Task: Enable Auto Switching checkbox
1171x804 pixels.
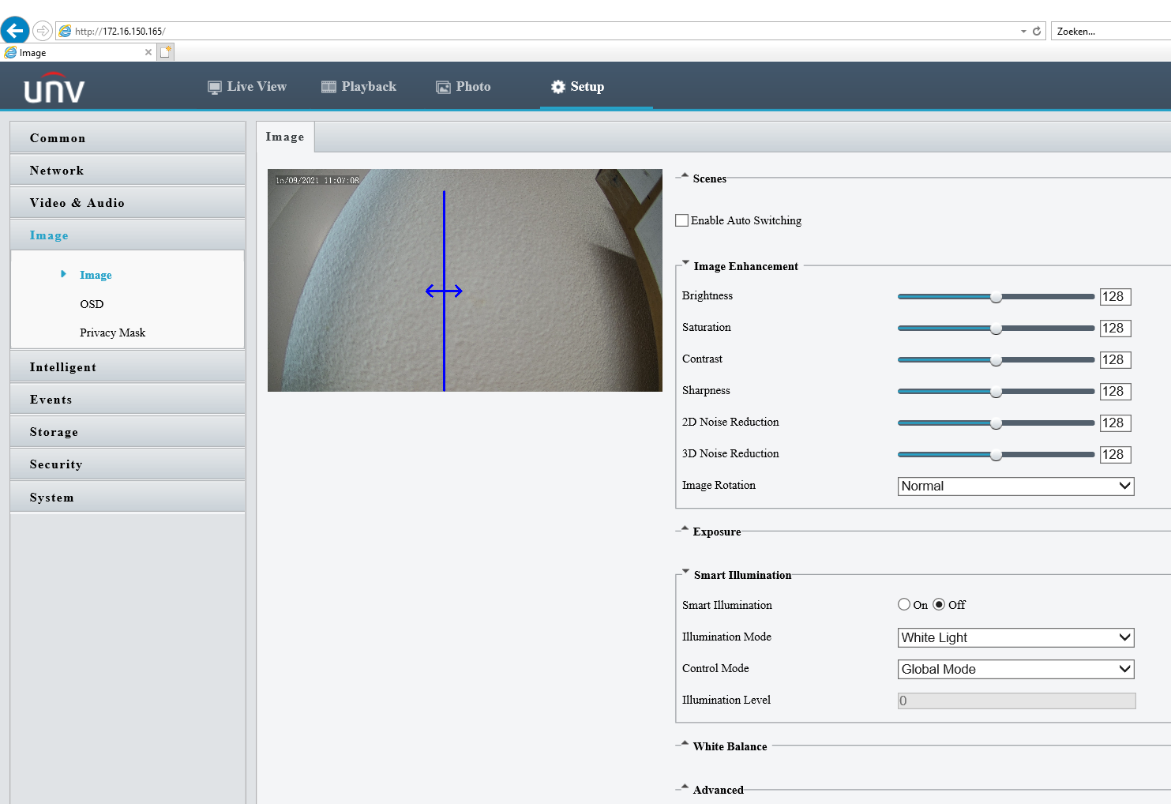Action: pos(682,220)
